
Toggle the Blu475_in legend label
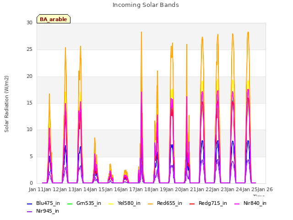click(x=48, y=203)
